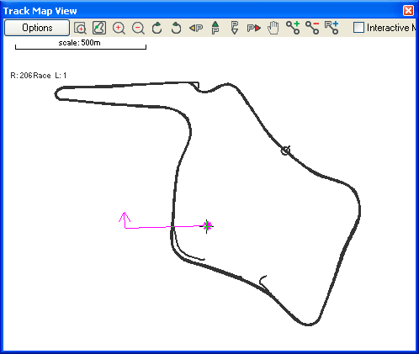Click the add section node icon
The width and height of the screenshot is (419, 354).
(x=293, y=28)
